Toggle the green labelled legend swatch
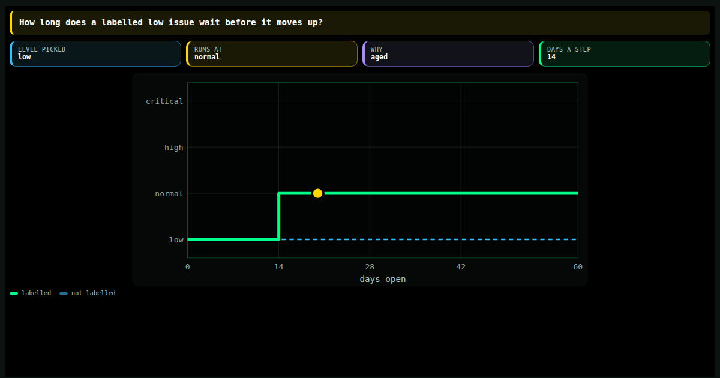The height and width of the screenshot is (378, 720). [14, 293]
